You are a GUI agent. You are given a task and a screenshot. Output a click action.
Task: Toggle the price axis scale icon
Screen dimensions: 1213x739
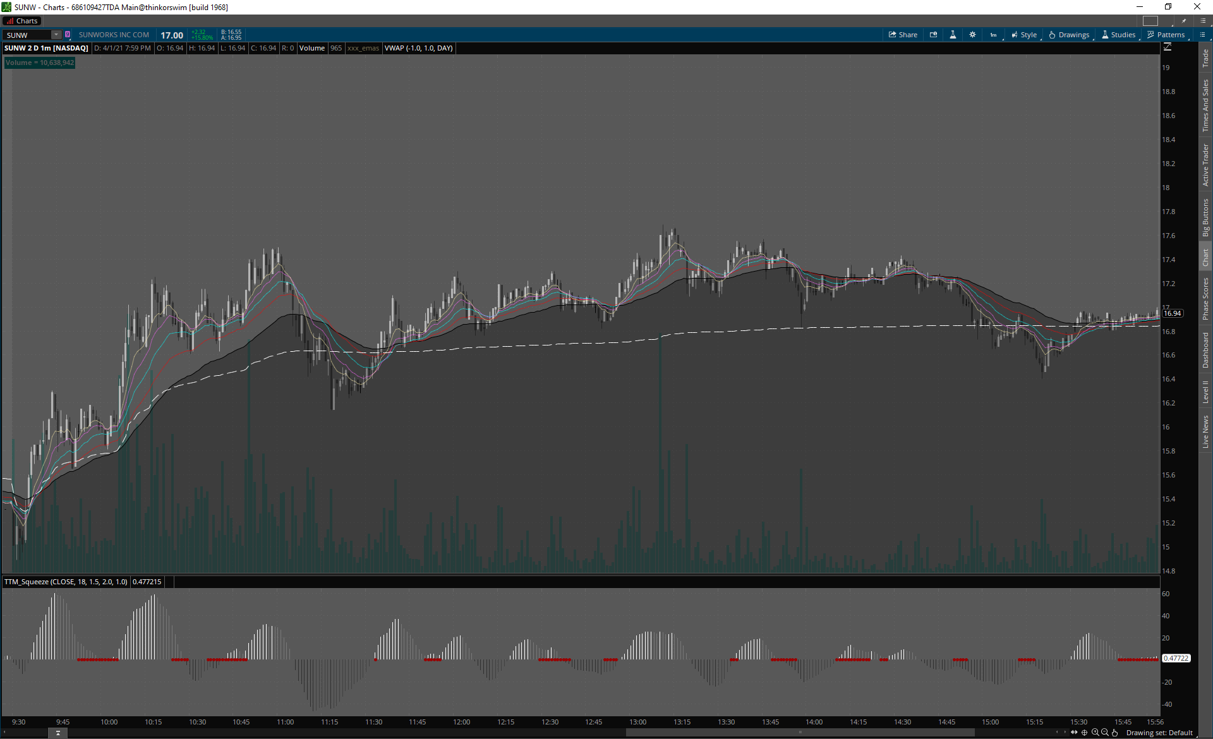(x=1168, y=47)
